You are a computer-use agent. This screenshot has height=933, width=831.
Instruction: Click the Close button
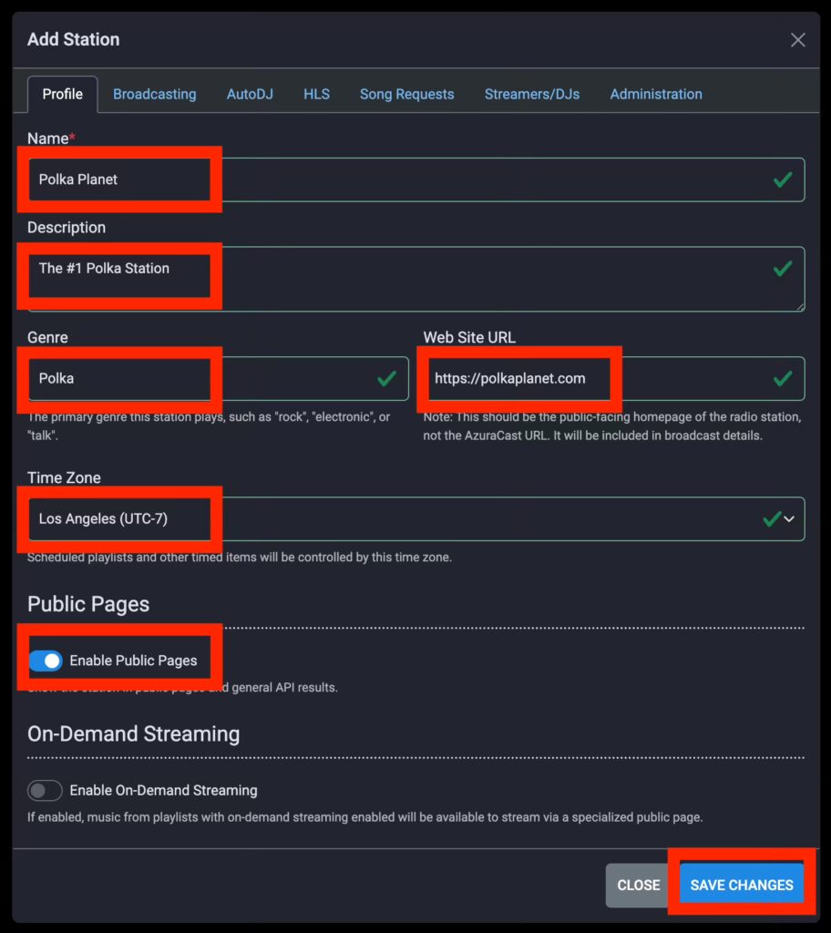tap(638, 885)
